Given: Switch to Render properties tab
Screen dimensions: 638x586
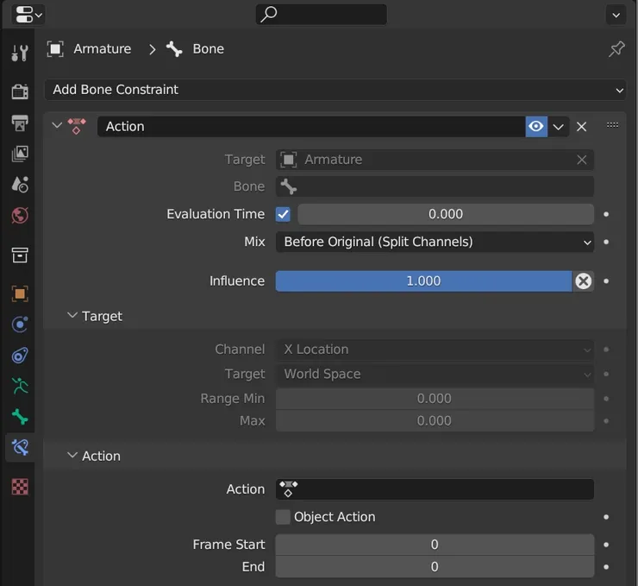Looking at the screenshot, I should (20, 91).
